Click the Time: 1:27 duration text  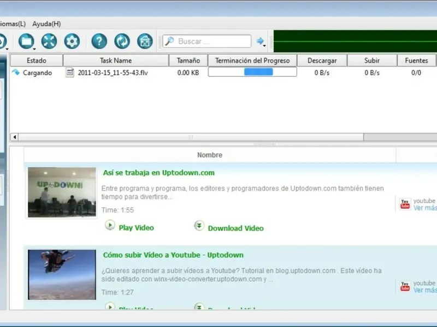pos(117,292)
